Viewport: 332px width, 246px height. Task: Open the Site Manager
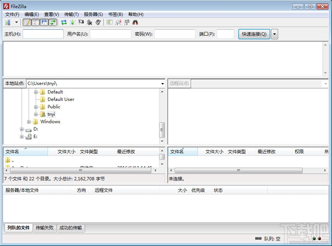click(8, 22)
